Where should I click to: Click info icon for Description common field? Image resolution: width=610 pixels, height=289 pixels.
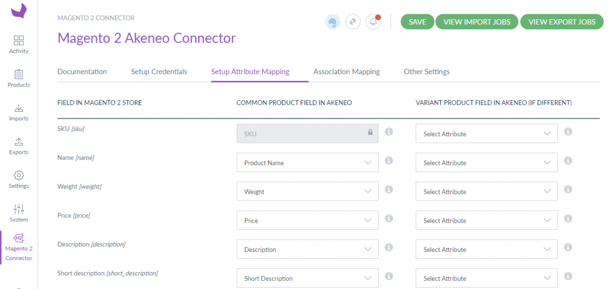pyautogui.click(x=389, y=247)
